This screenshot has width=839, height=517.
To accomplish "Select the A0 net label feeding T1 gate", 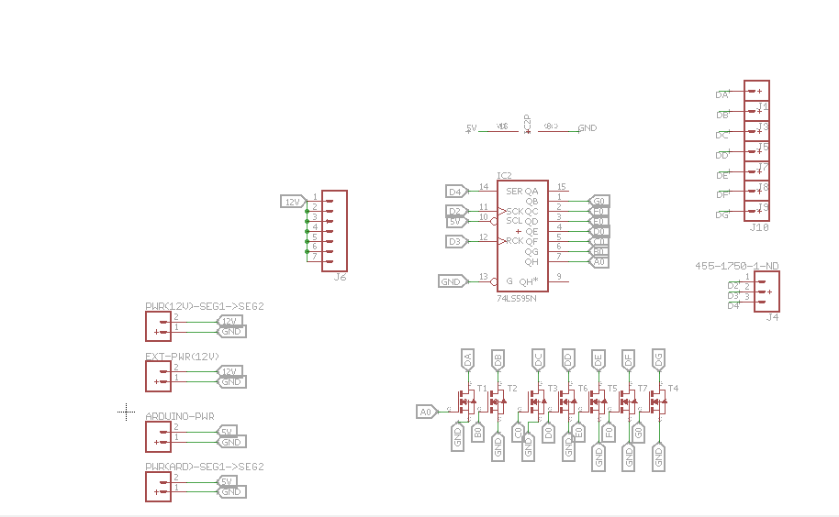I will click(x=427, y=412).
